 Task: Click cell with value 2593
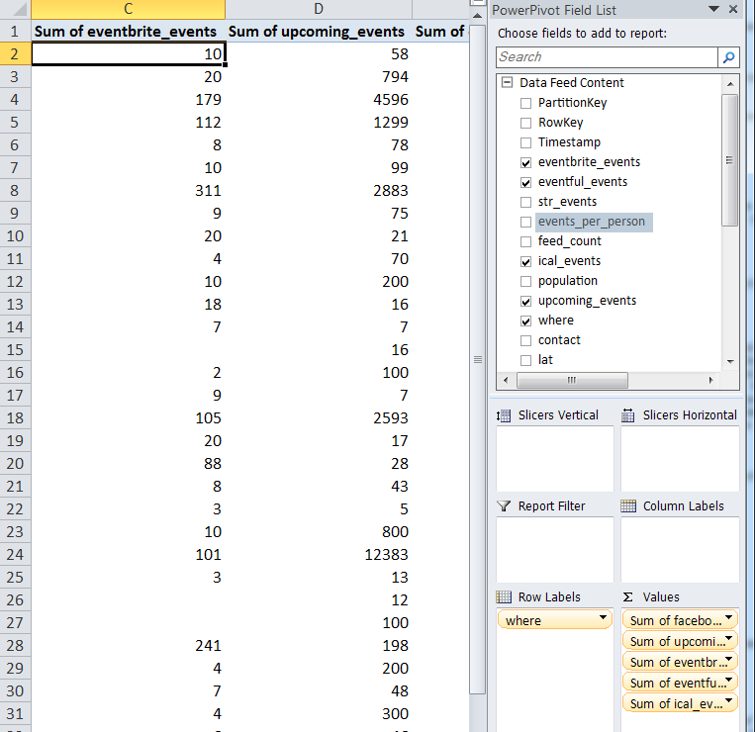tap(319, 418)
